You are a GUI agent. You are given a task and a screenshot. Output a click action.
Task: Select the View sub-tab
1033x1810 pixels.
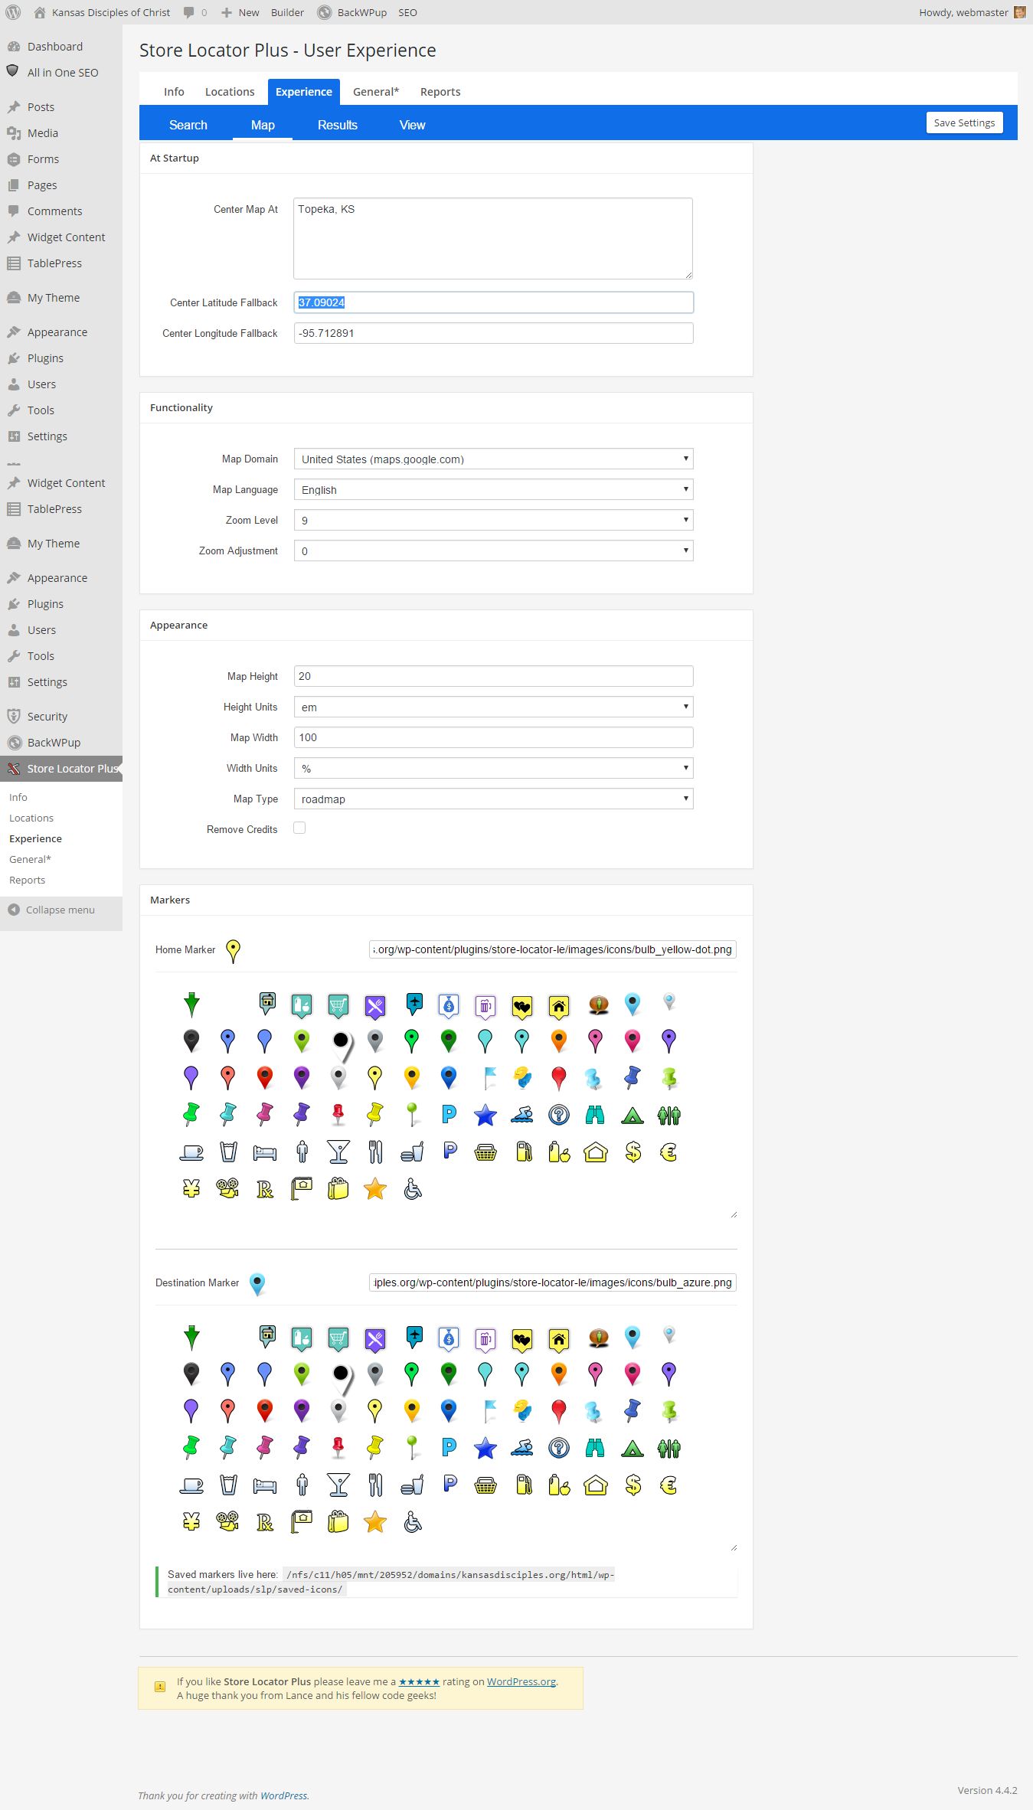(412, 125)
